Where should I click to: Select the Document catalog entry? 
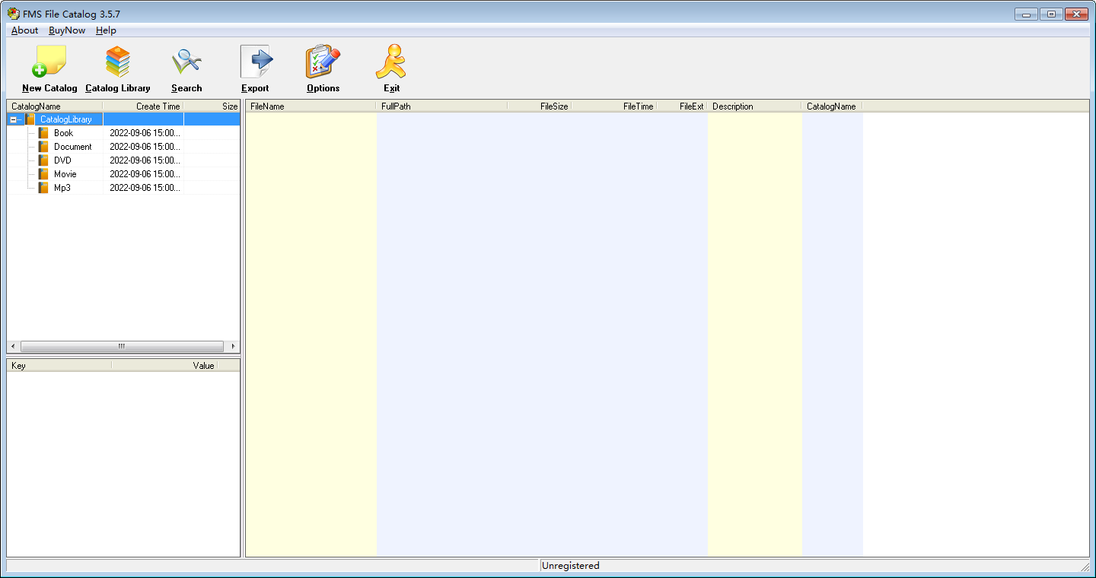pos(72,147)
